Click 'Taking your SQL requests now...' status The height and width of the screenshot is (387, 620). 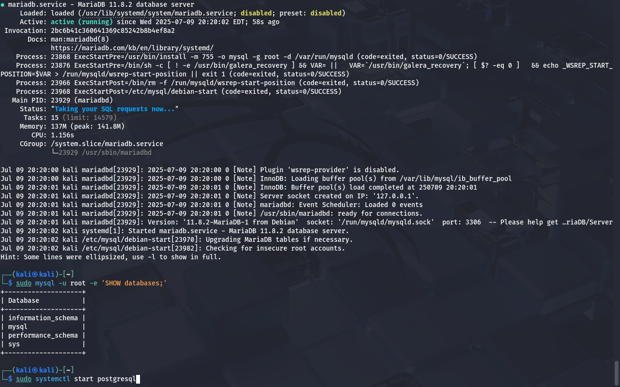click(x=115, y=109)
